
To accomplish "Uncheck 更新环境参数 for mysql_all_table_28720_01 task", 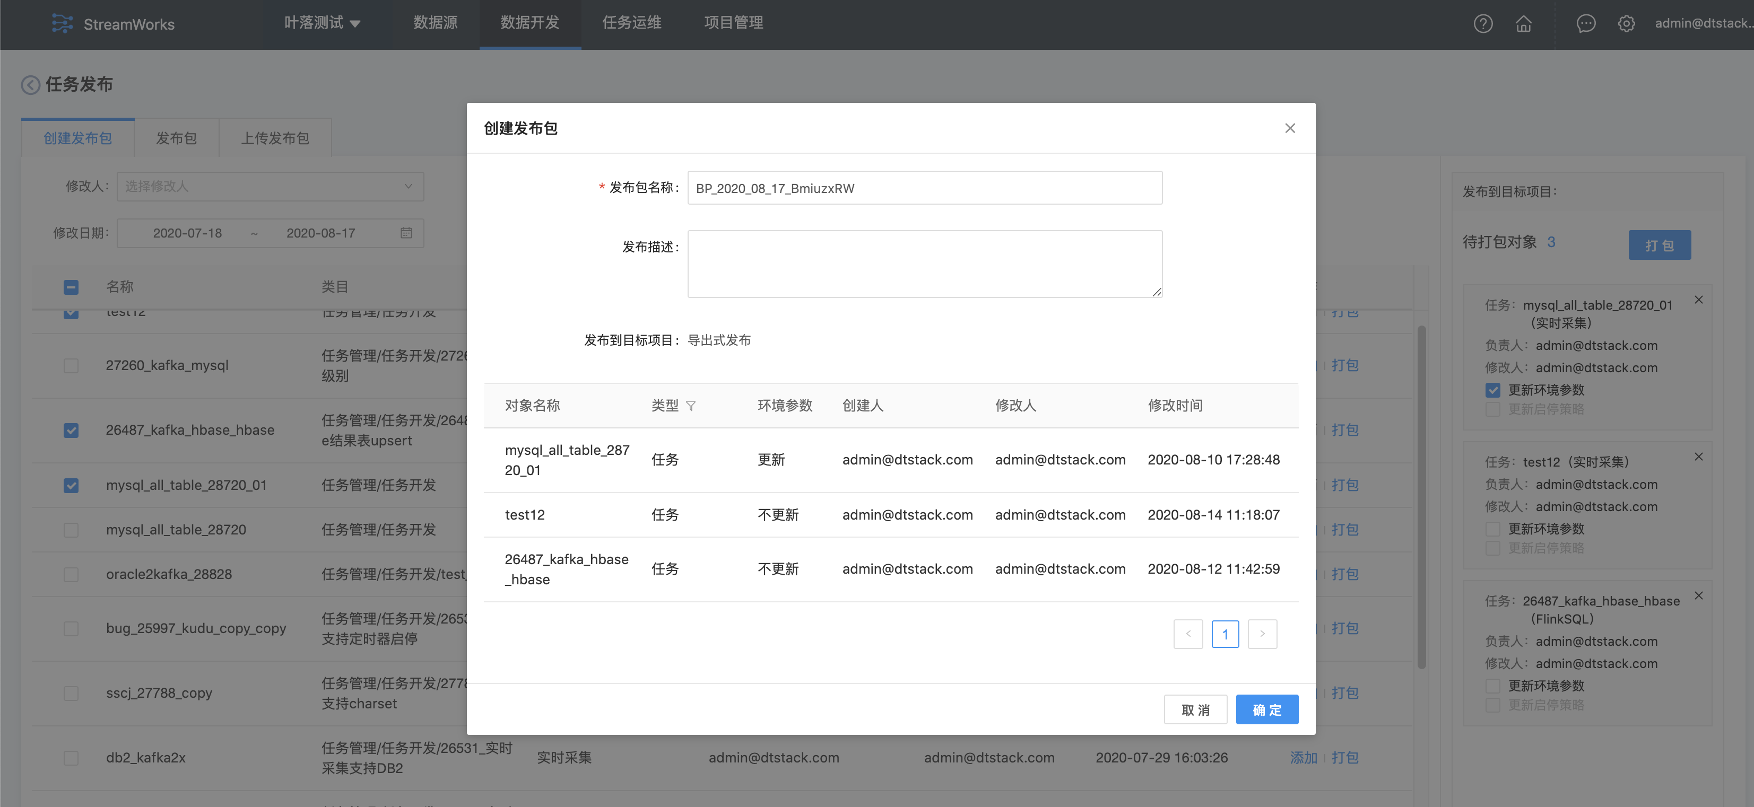I will pos(1492,390).
